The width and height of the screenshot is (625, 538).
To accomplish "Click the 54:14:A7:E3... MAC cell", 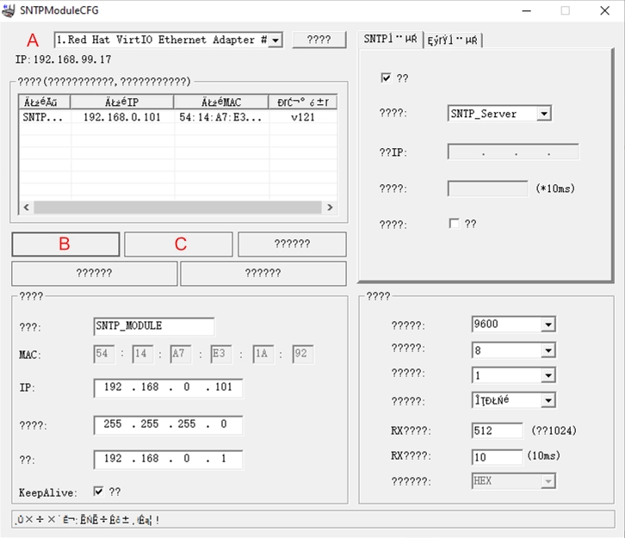I will (220, 117).
